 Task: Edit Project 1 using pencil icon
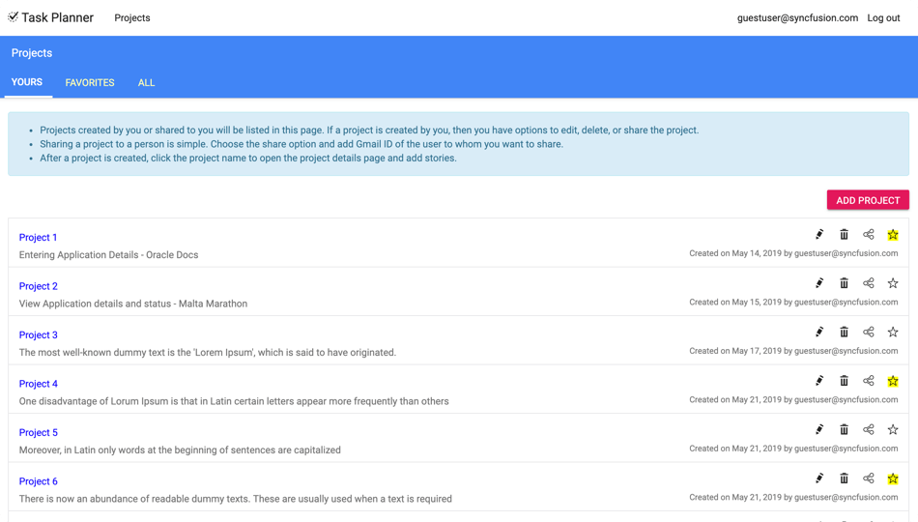(x=819, y=234)
